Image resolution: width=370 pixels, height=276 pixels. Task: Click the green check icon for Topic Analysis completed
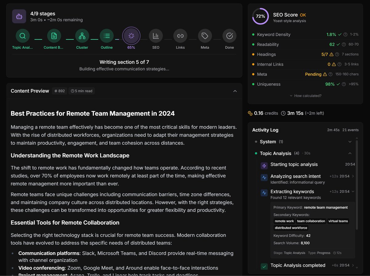(264, 266)
